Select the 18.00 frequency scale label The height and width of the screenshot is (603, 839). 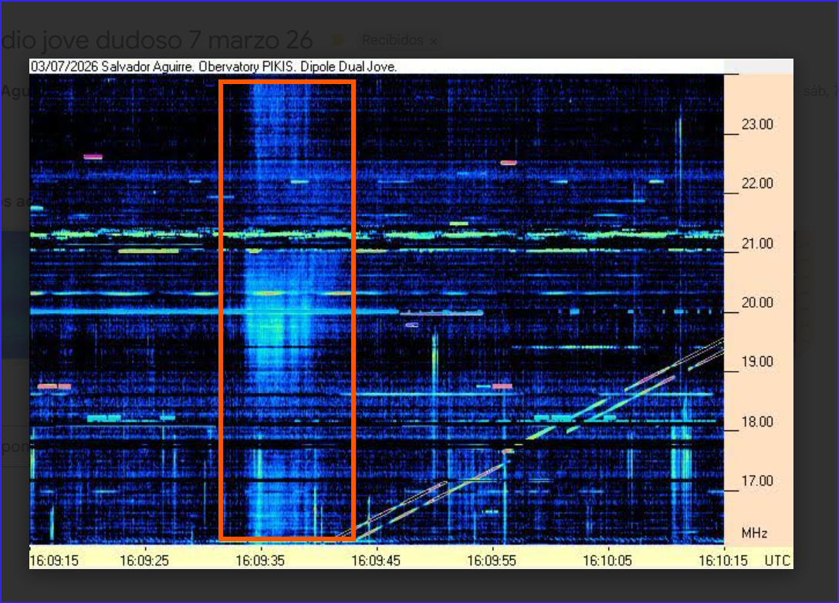click(757, 422)
